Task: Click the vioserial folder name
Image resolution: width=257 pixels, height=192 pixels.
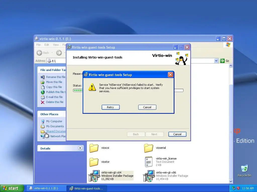Action: (x=161, y=148)
